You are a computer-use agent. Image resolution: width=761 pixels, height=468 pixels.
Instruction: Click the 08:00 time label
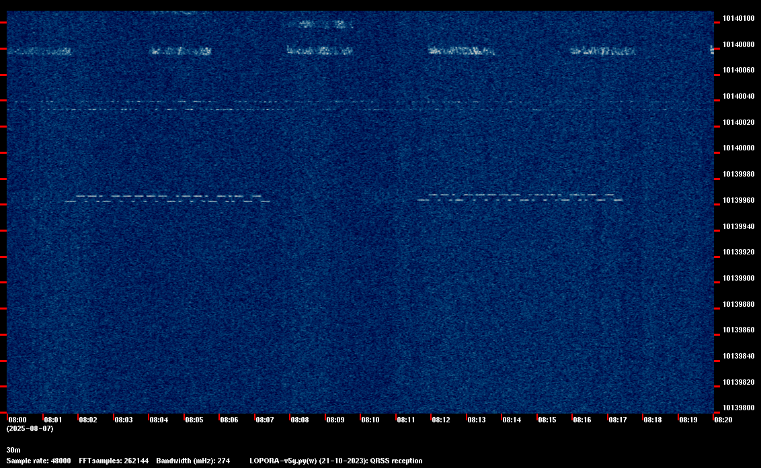pyautogui.click(x=17, y=420)
